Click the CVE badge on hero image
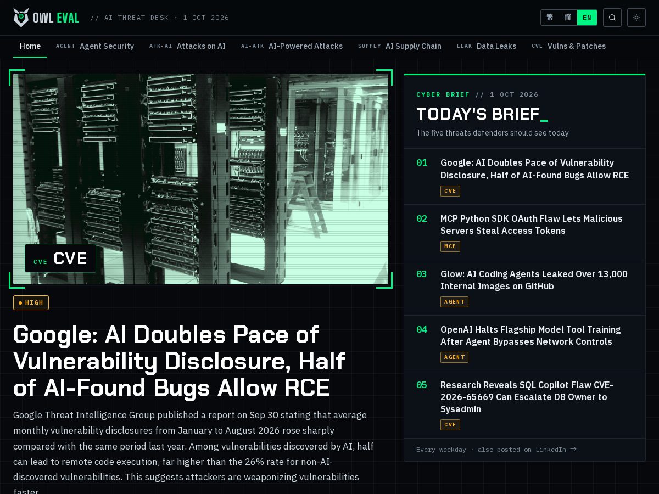The width and height of the screenshot is (659, 494). tap(60, 259)
